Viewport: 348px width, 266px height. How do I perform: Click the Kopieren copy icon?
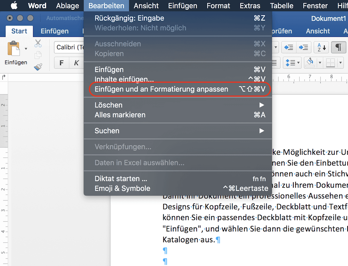click(38, 55)
